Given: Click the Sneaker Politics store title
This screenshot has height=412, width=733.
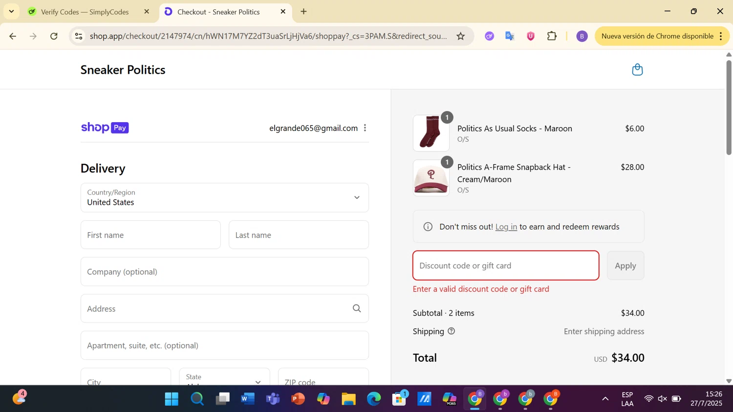Looking at the screenshot, I should pyautogui.click(x=123, y=70).
